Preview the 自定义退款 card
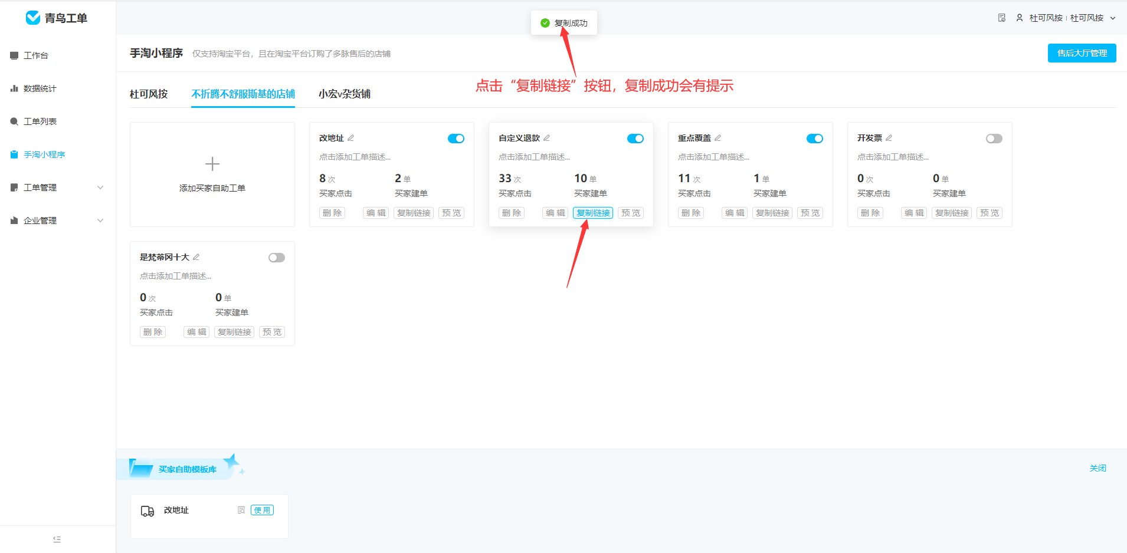This screenshot has width=1127, height=553. (631, 213)
